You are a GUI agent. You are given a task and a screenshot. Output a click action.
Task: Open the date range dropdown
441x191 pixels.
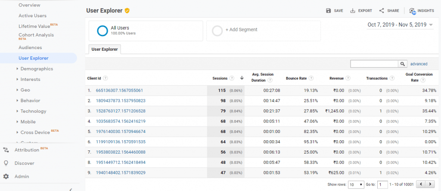coord(400,25)
